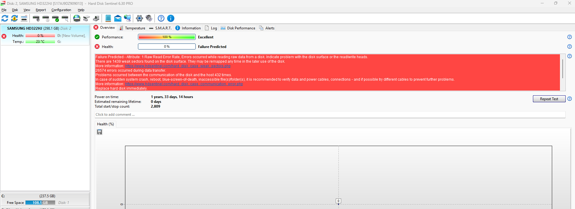The height and width of the screenshot is (209, 575).
Task: Click red error icon beside SAMSUNG disk entry
Action: (4, 36)
